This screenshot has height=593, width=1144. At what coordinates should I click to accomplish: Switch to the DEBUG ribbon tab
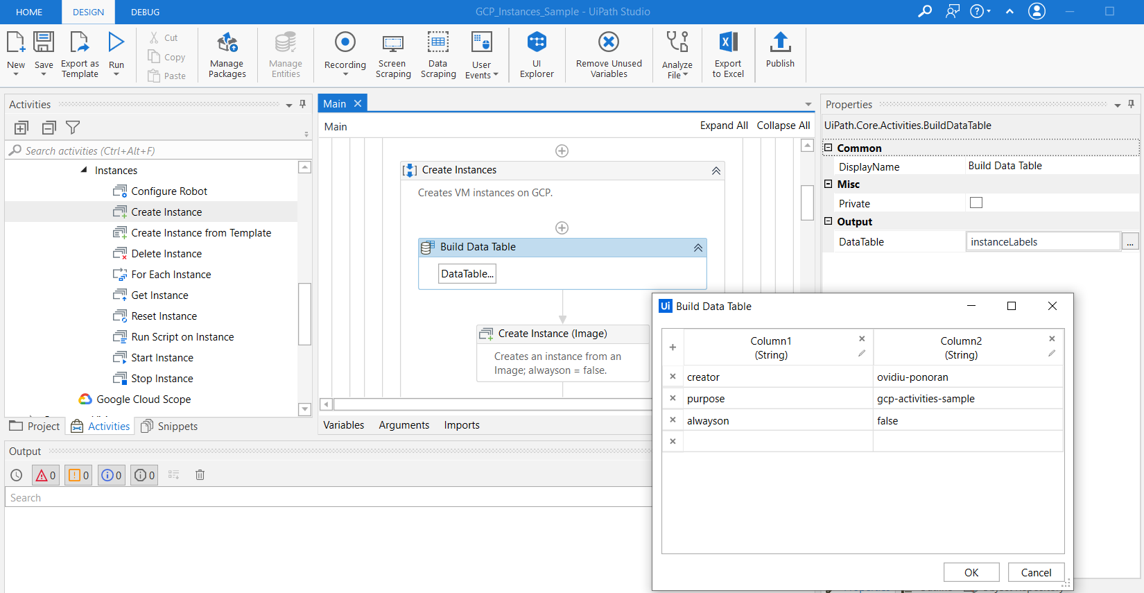[x=146, y=12]
